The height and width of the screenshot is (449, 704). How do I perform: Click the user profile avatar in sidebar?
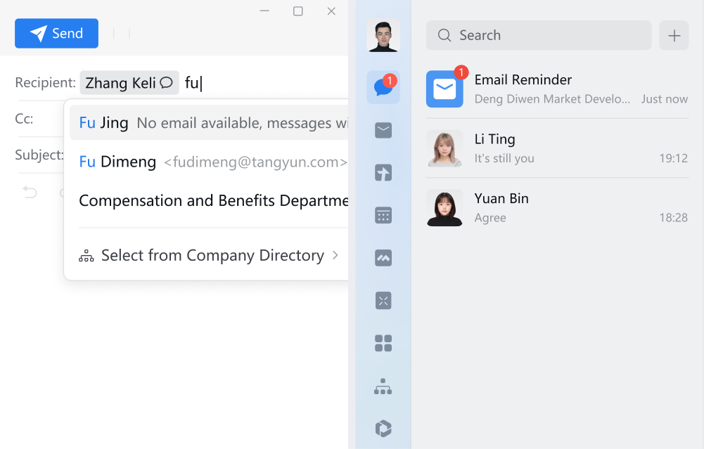383,36
